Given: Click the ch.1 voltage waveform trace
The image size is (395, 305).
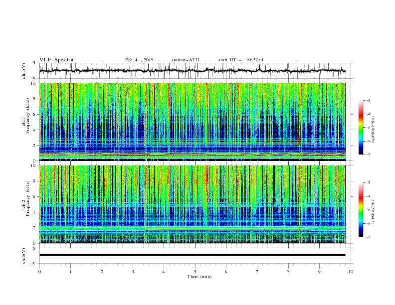Looking at the screenshot, I should [192, 71].
